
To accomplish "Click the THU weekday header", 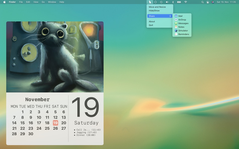I will [39, 106].
